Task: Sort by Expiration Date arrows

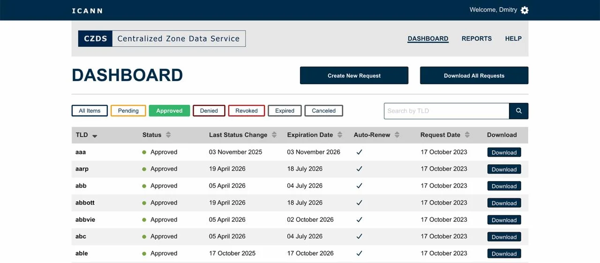Action: [340, 135]
